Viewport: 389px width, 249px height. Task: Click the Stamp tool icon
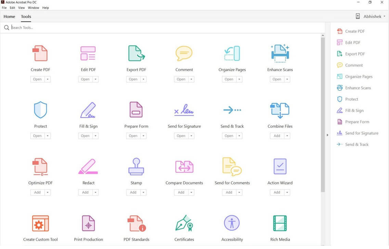click(136, 167)
